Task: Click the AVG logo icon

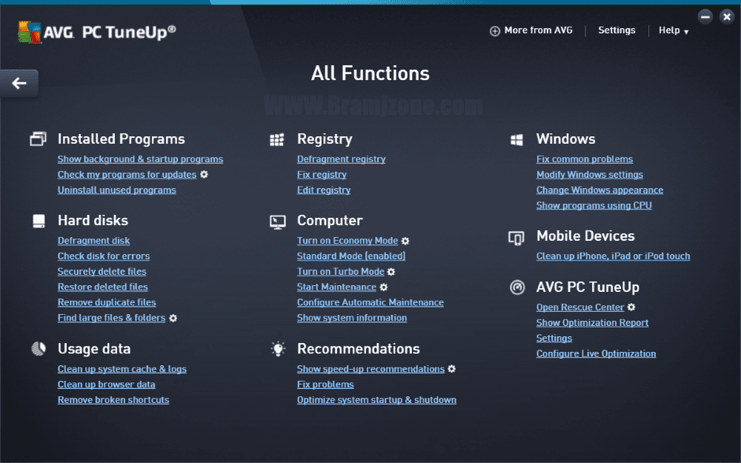Action: tap(30, 32)
